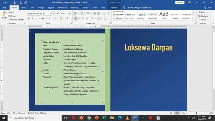The width and height of the screenshot is (215, 121).
Task: Justify the paragraph text
Action: click(x=87, y=18)
